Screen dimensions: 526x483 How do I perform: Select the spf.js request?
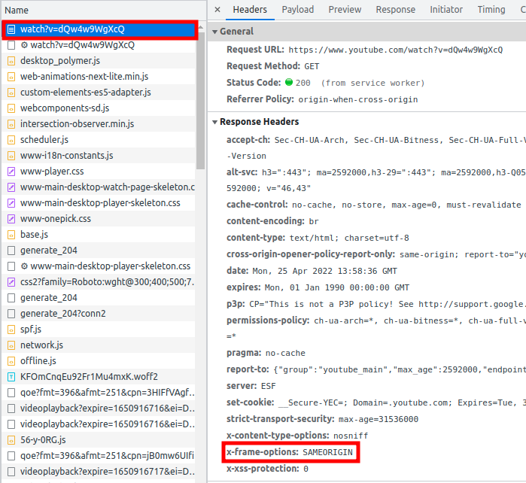31,330
